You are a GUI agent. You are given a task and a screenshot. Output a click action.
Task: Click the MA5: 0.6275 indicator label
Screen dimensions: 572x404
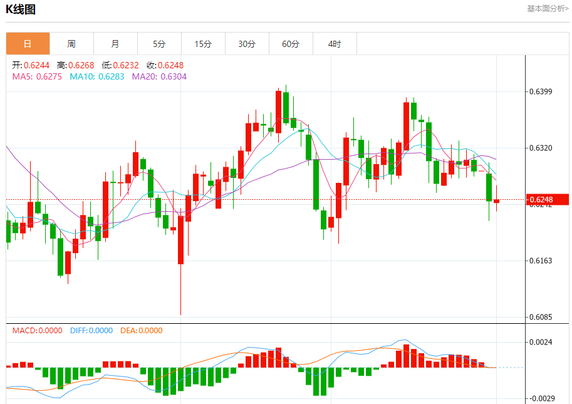point(37,76)
